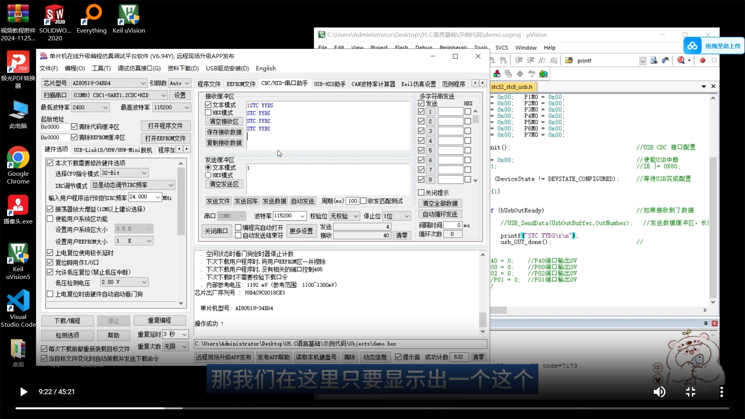This screenshot has width=745, height=419.
Task: Click the 打开程序文件 button
Action: pyautogui.click(x=165, y=126)
